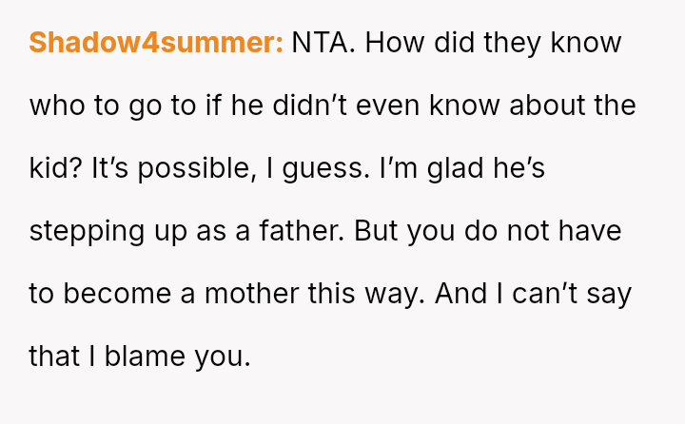This screenshot has height=424, width=685.
Task: Click the word "kid?" in the comment
Action: pos(55,168)
